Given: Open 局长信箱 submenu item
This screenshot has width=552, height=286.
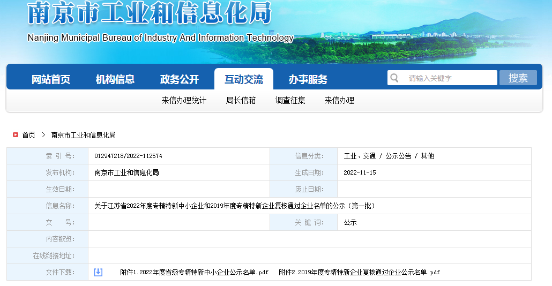Looking at the screenshot, I should pyautogui.click(x=241, y=101).
